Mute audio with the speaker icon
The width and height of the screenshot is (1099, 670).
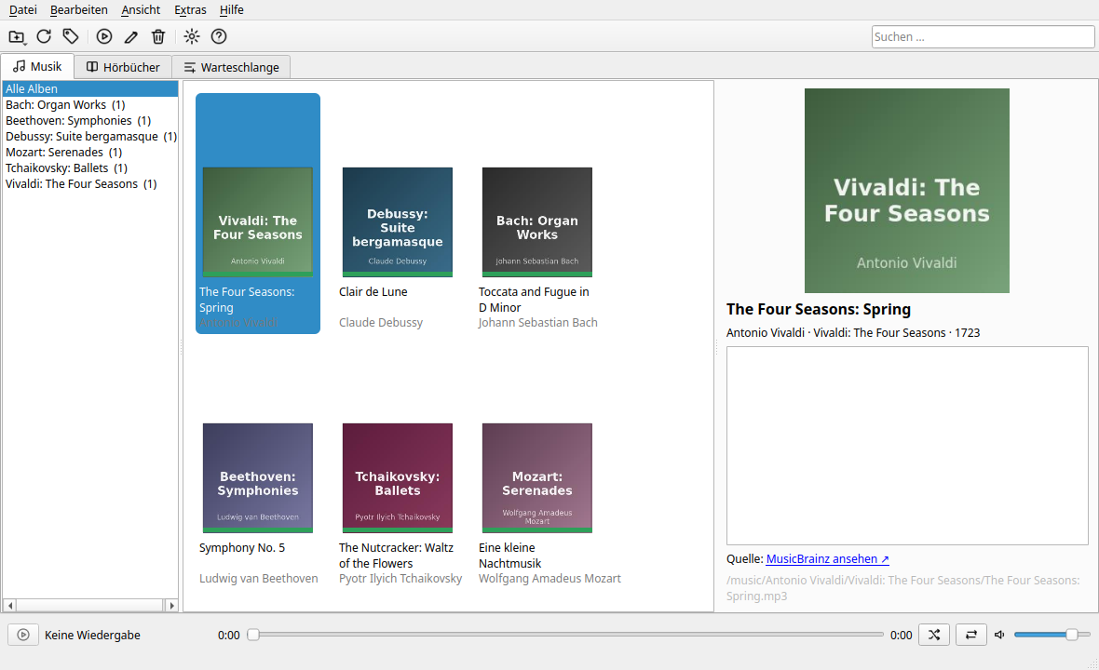pos(999,635)
